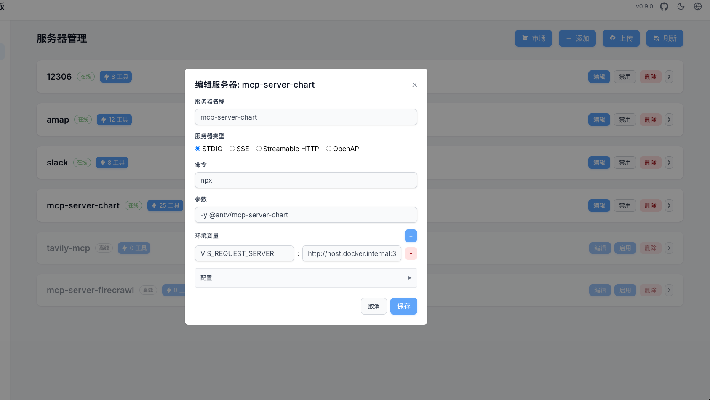710x400 pixels.
Task: Select the SSE server type
Action: (232, 149)
